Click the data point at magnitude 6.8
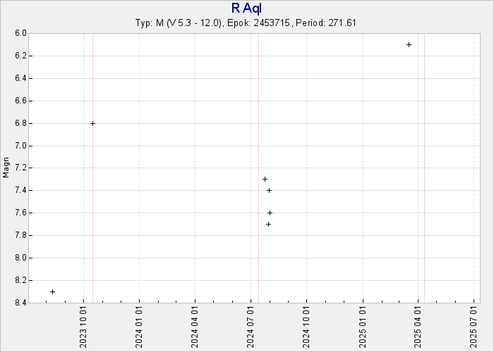The width and height of the screenshot is (494, 352). click(x=92, y=123)
